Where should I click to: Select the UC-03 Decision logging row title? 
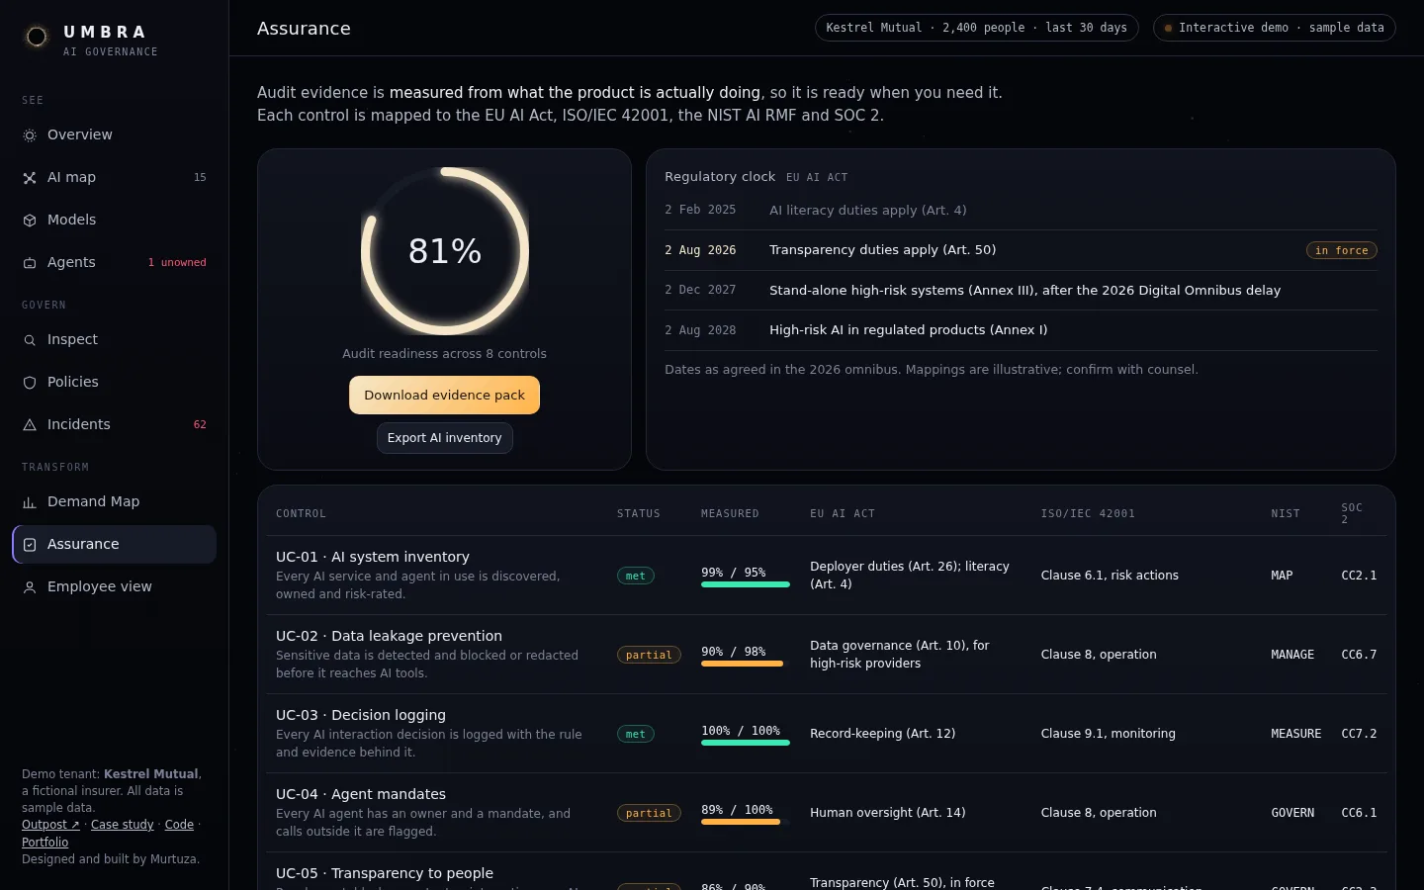pyautogui.click(x=361, y=715)
